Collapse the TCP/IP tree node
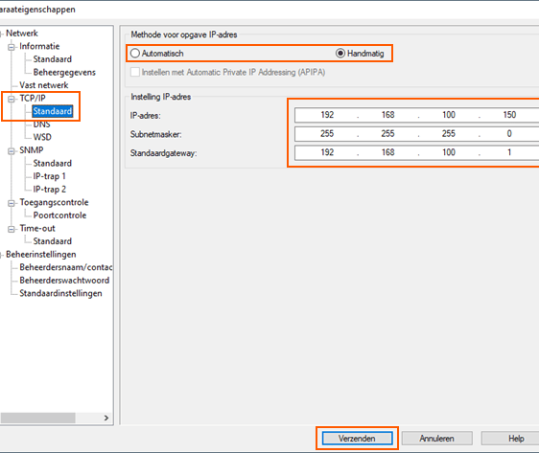Screen dimensions: 539x453 (x=12, y=99)
